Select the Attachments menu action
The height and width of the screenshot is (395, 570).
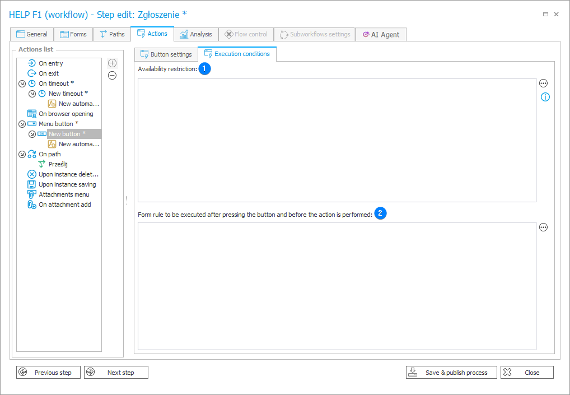coord(62,194)
